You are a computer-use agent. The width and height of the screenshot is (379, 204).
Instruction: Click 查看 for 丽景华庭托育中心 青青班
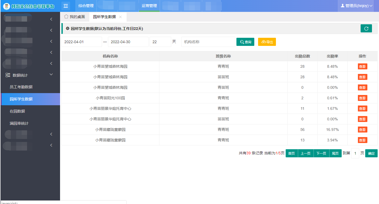pos(362,108)
